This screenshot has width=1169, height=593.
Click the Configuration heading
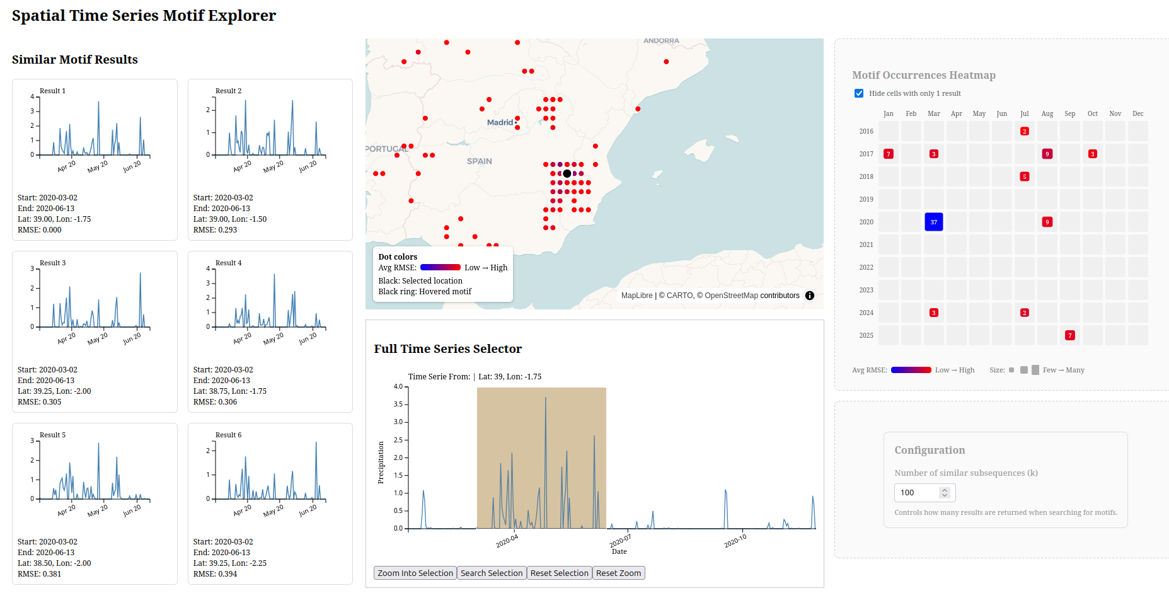coord(930,451)
